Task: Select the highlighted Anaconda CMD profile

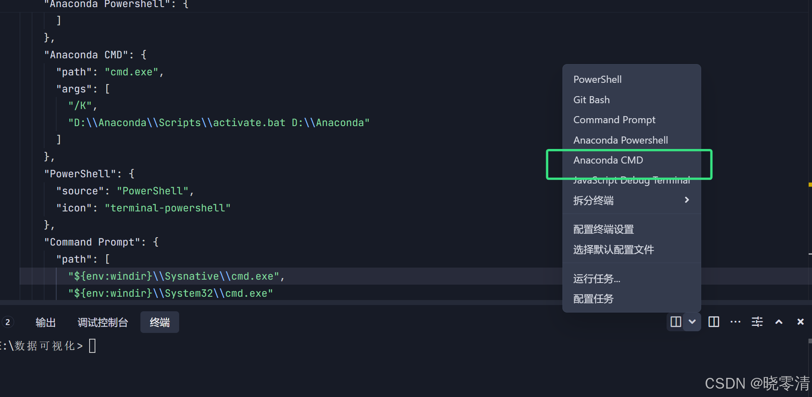Action: click(x=608, y=160)
